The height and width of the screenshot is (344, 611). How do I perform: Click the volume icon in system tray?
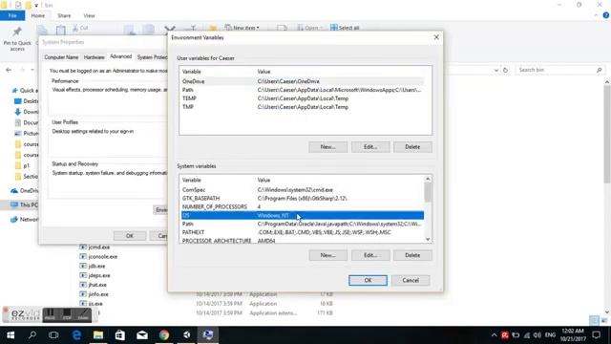[x=537, y=335]
